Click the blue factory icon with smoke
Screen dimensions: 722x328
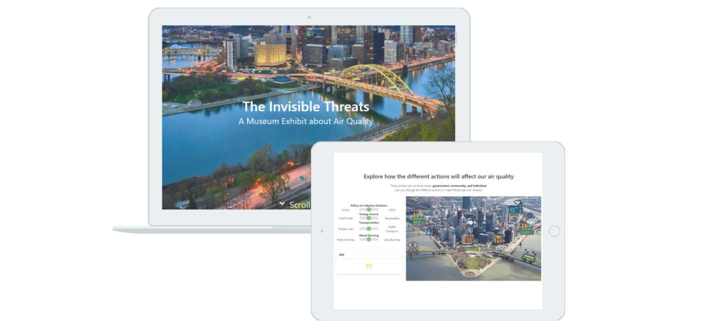coord(516,207)
